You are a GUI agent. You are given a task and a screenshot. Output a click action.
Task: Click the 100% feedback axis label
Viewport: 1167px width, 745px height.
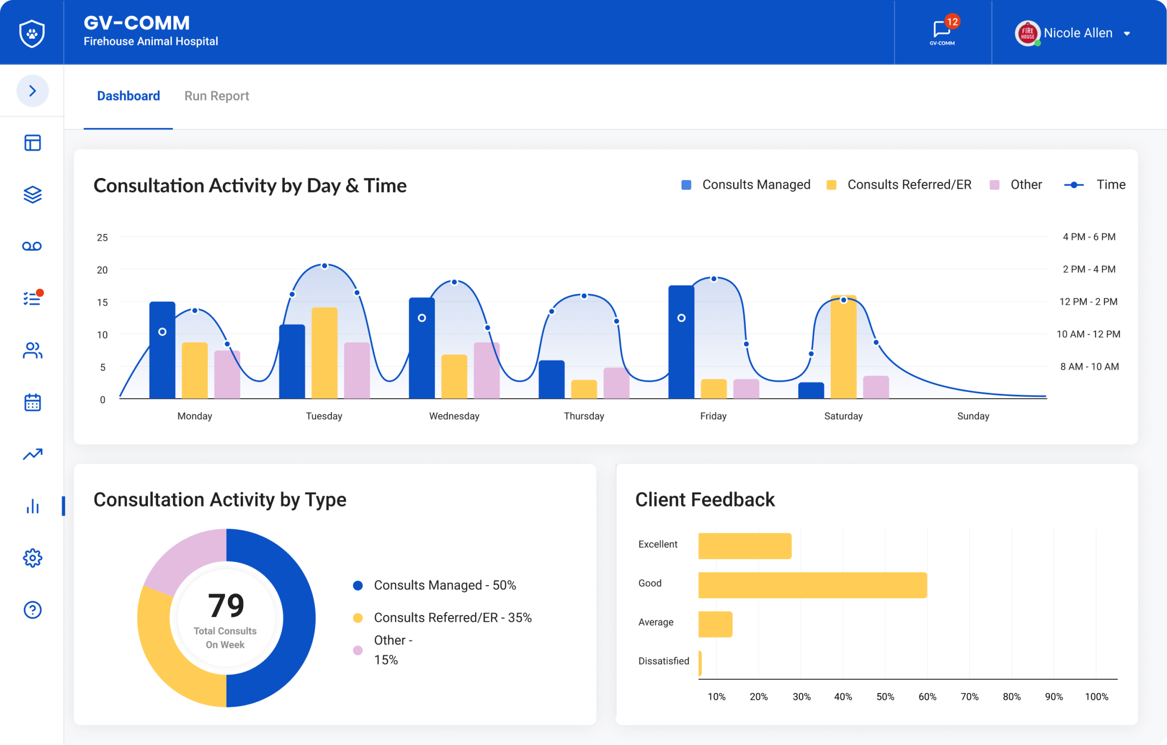click(1097, 697)
